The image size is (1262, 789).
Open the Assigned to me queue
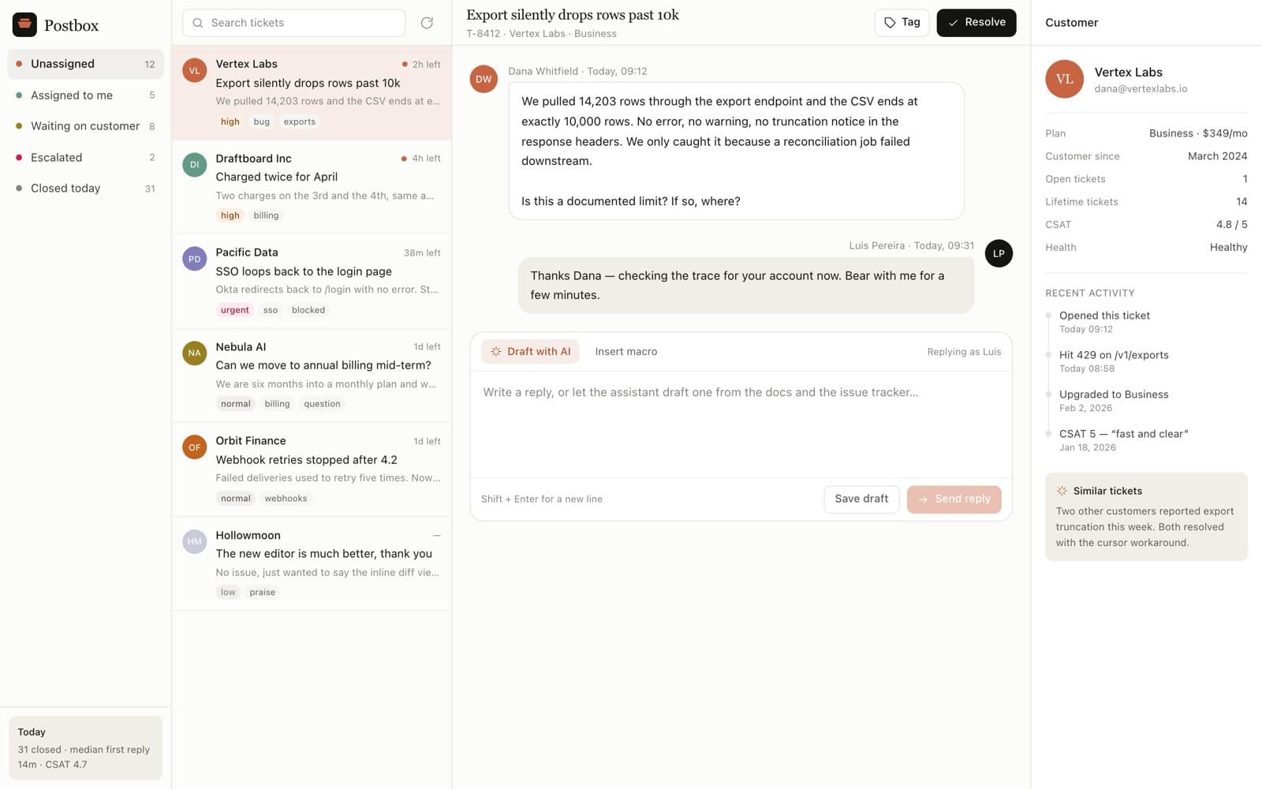click(85, 95)
